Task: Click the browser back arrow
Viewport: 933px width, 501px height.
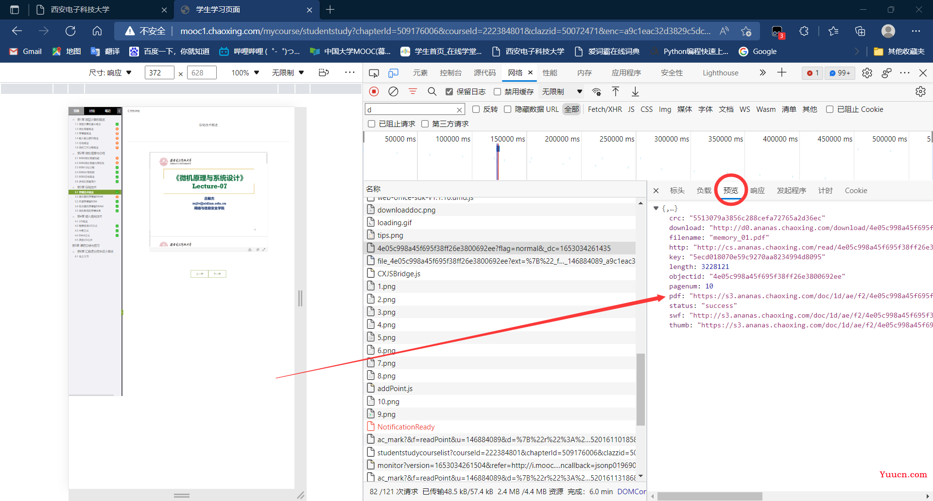Action: pyautogui.click(x=17, y=31)
